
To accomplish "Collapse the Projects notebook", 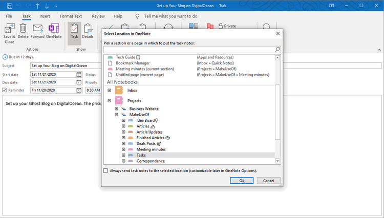I will point(110,101).
